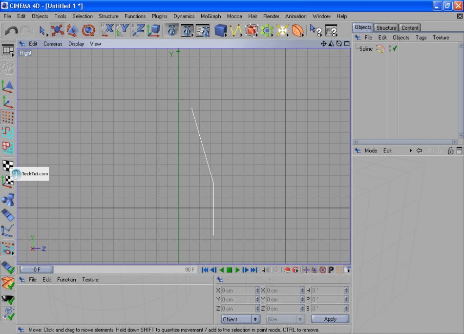Select Use Texture tool checkerboard icon
The height and width of the screenshot is (334, 464).
tap(8, 166)
